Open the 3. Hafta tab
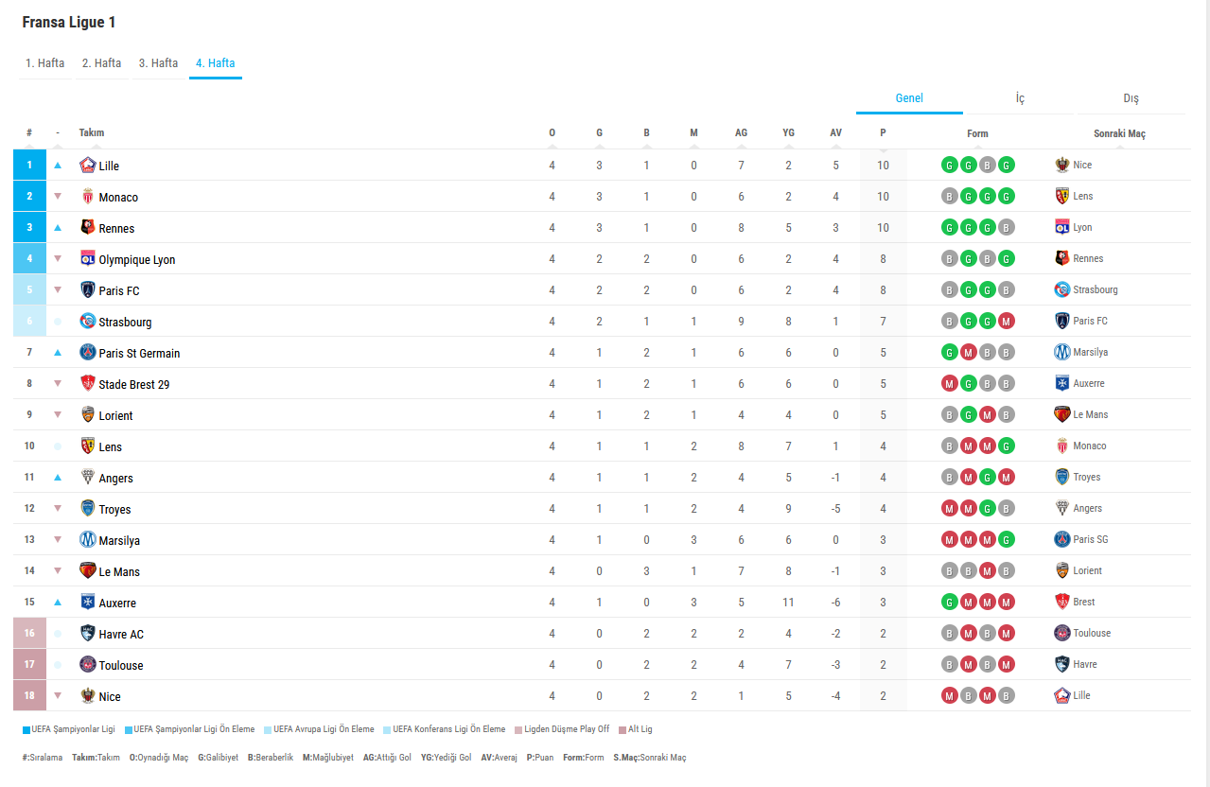Viewport: 1210px width, 787px height. (x=159, y=63)
